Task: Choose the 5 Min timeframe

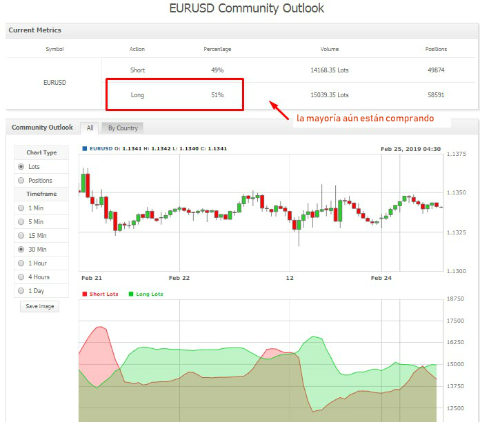Action: click(21, 221)
